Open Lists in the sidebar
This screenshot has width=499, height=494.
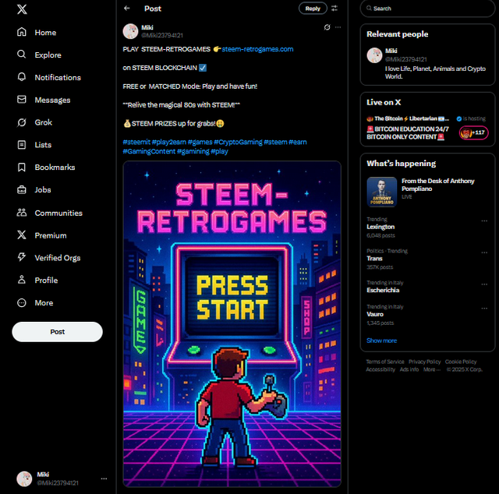coord(34,145)
